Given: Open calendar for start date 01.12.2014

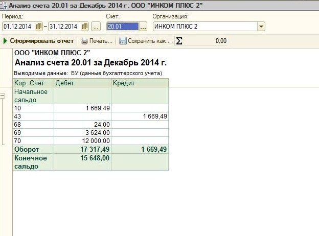Looking at the screenshot, I should pos(39,27).
